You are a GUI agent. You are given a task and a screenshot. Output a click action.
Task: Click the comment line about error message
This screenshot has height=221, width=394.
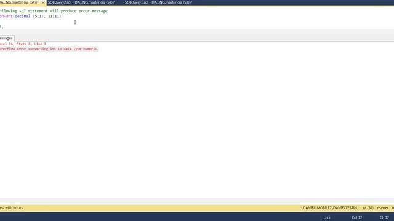pyautogui.click(x=54, y=11)
